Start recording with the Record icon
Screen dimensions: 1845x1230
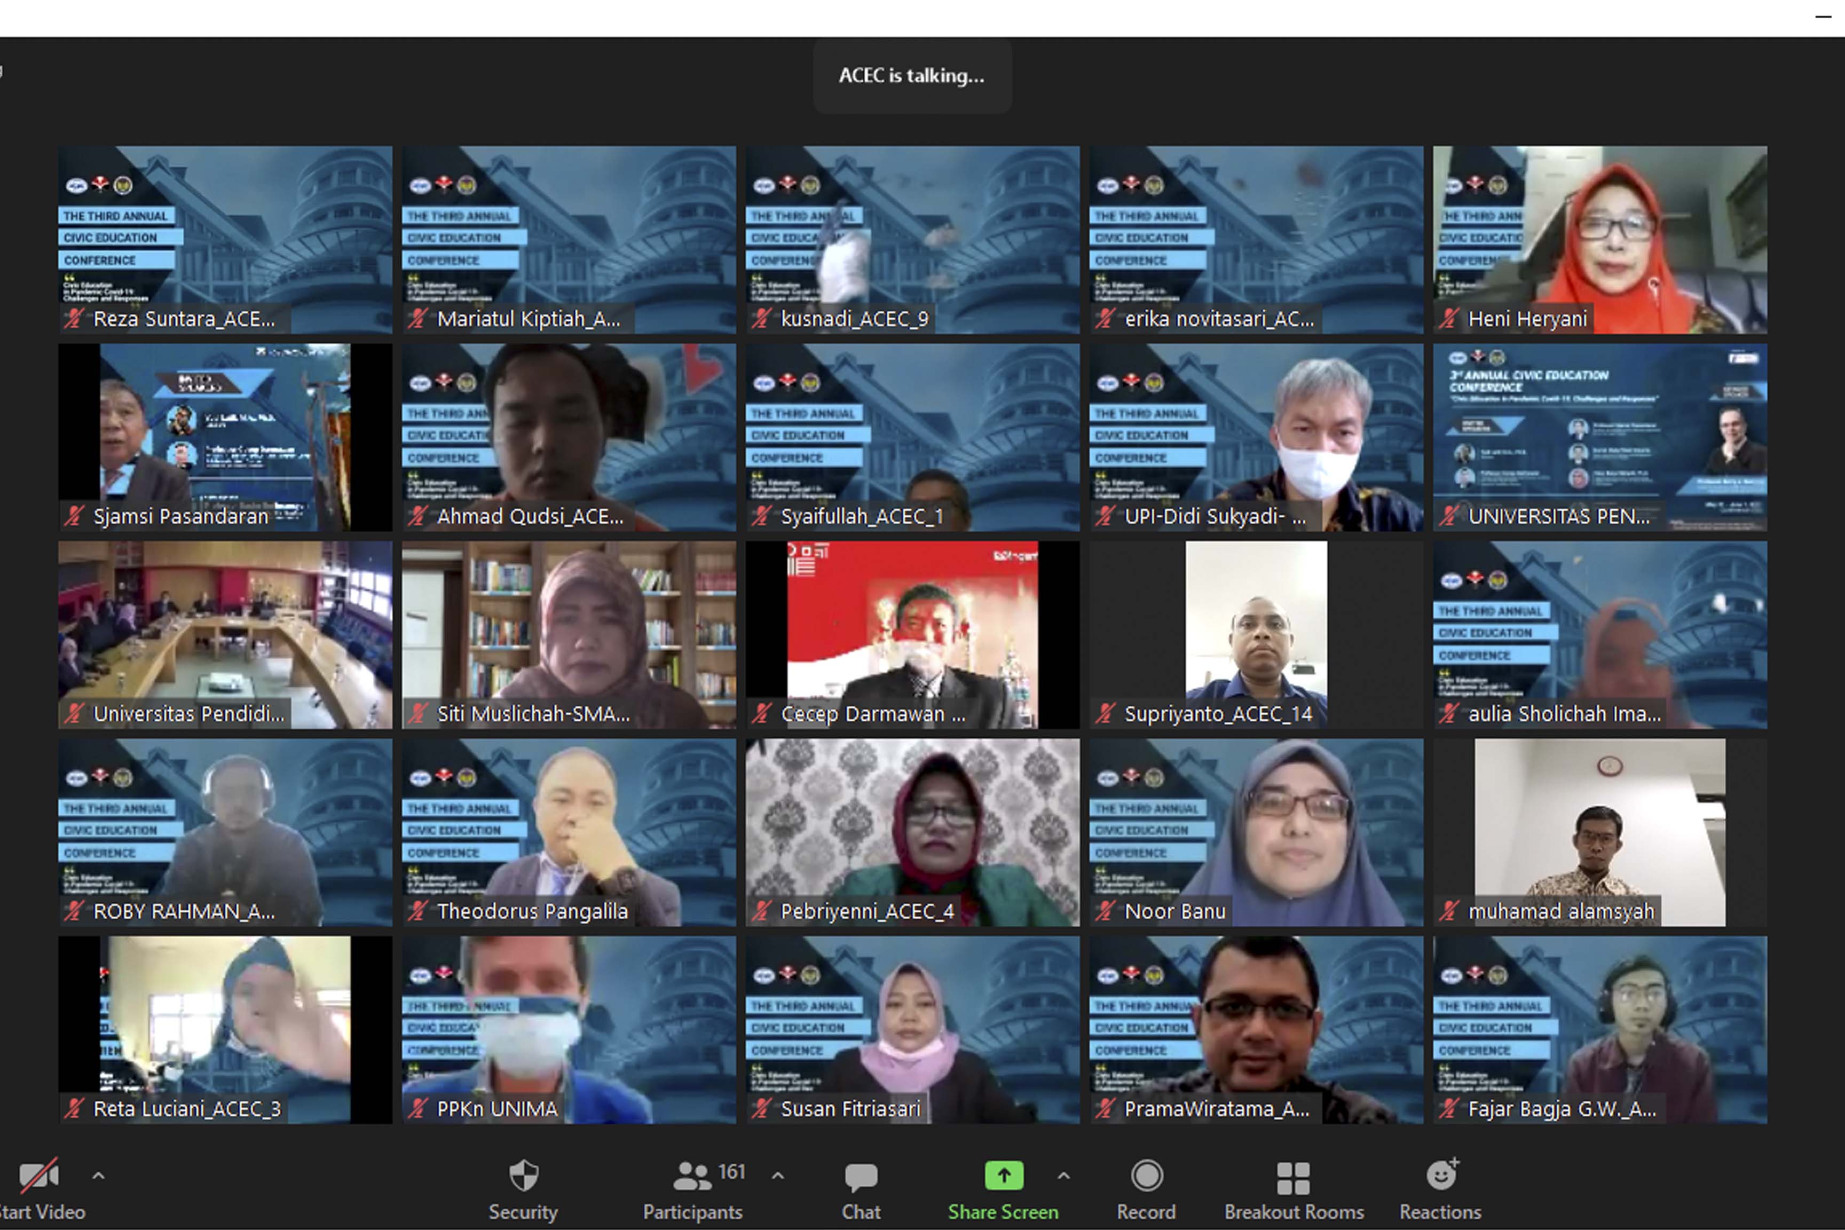1146,1176
